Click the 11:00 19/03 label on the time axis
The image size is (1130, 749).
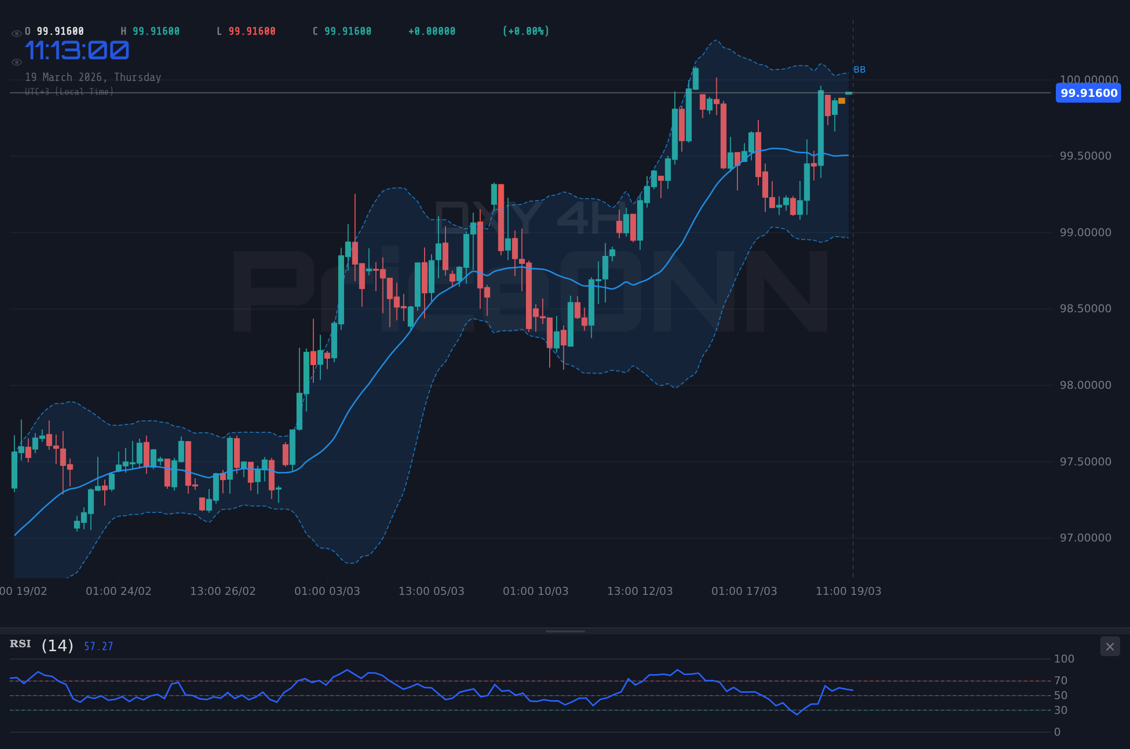(848, 591)
